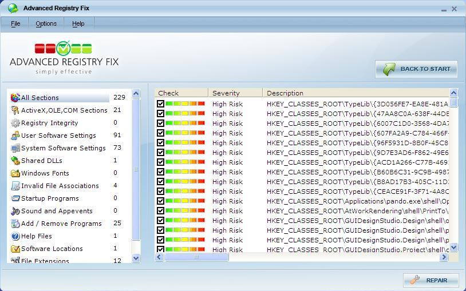This screenshot has height=291, width=466.
Task: Select User Software Settings category
Action: 58,135
